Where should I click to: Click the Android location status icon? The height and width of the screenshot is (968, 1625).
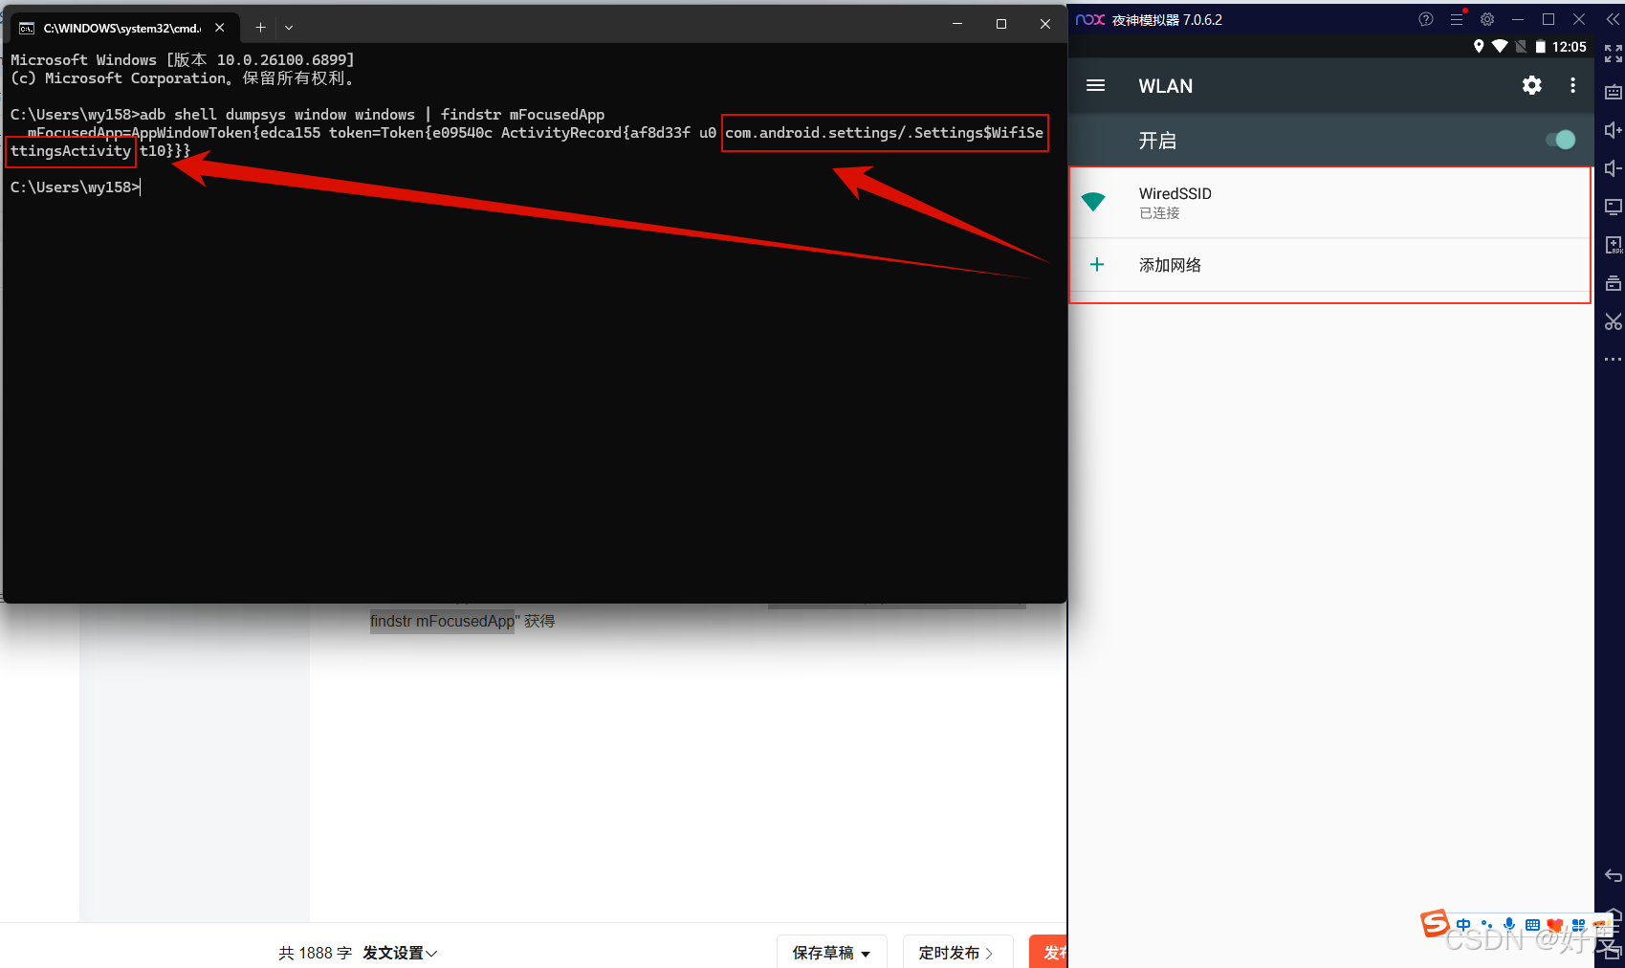(x=1479, y=46)
